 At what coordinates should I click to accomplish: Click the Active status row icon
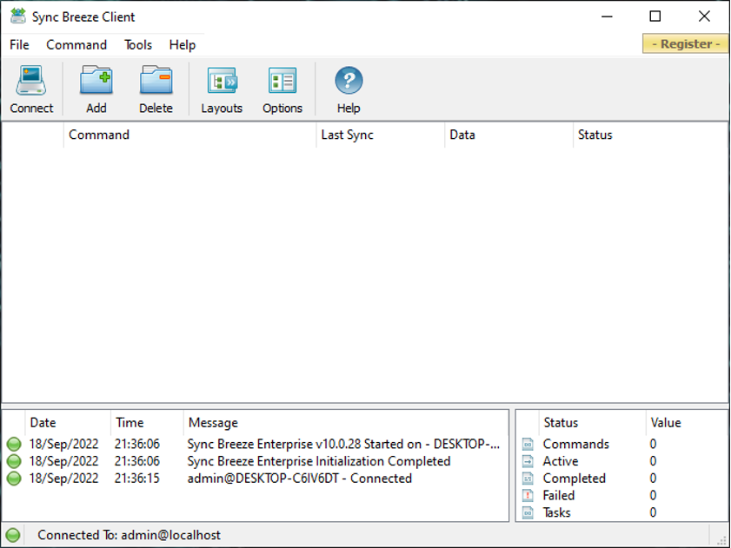[528, 461]
